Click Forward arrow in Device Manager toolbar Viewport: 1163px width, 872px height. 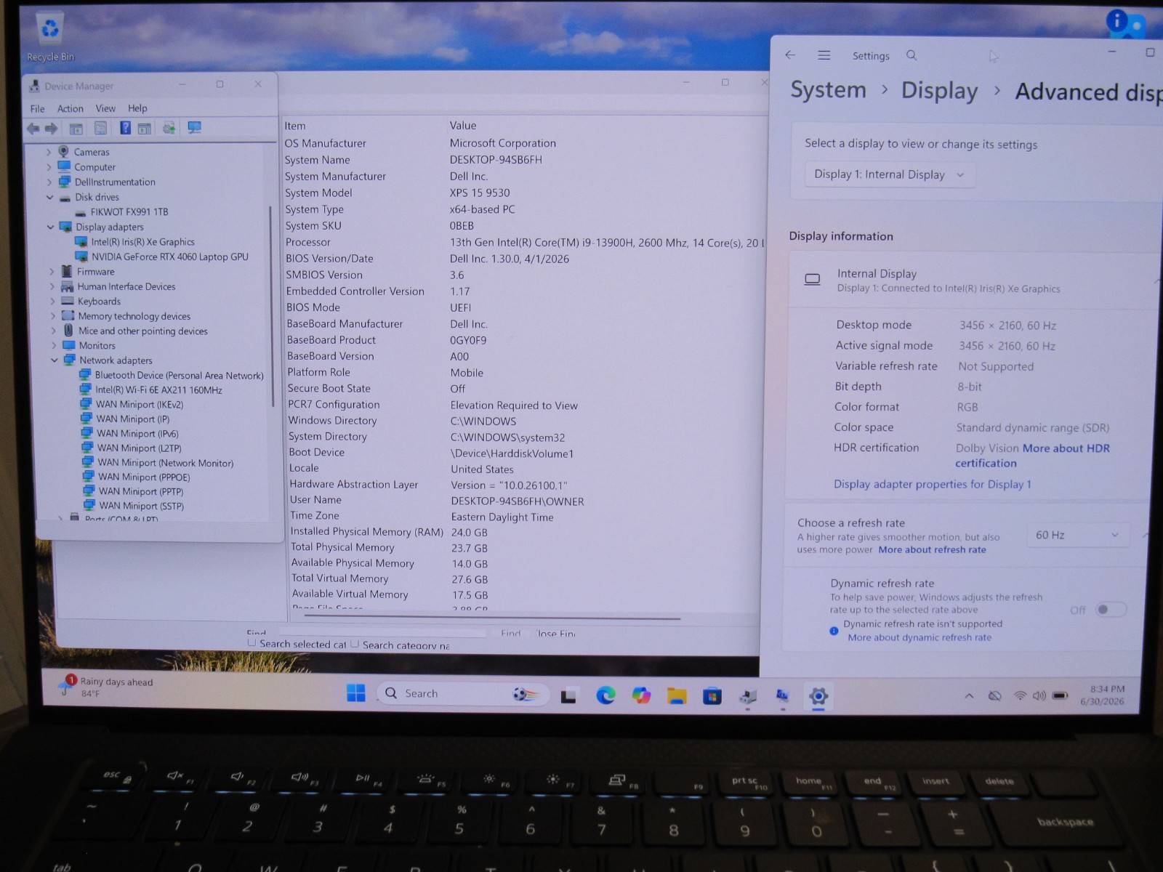[x=51, y=129]
